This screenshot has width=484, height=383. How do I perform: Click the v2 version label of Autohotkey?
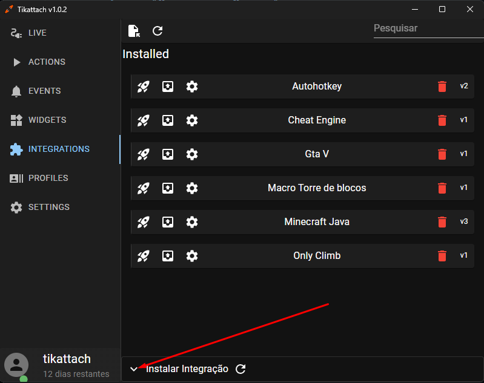coord(464,86)
